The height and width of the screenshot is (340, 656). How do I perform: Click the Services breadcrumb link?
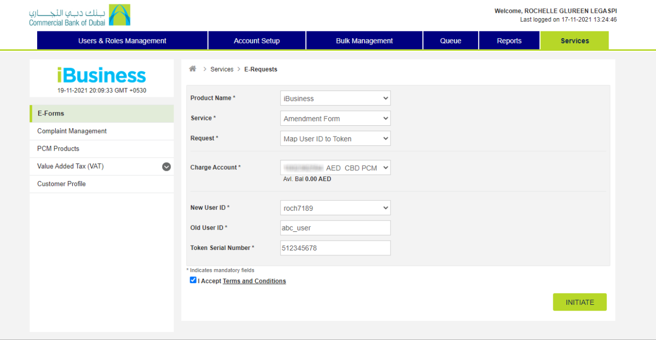[x=222, y=69]
